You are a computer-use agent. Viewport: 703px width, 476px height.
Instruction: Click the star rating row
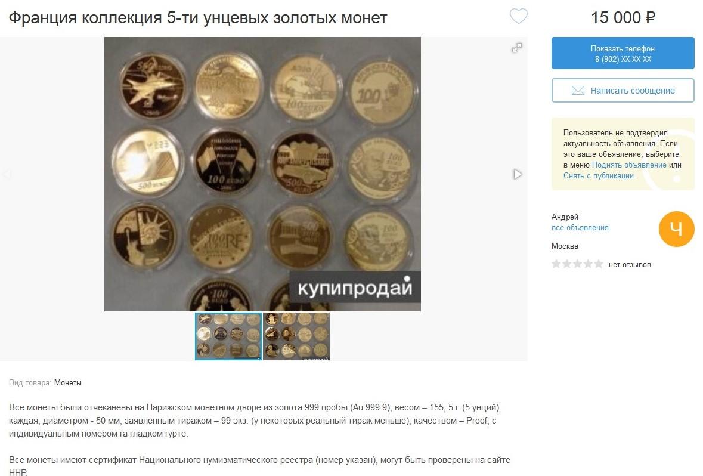(x=577, y=264)
